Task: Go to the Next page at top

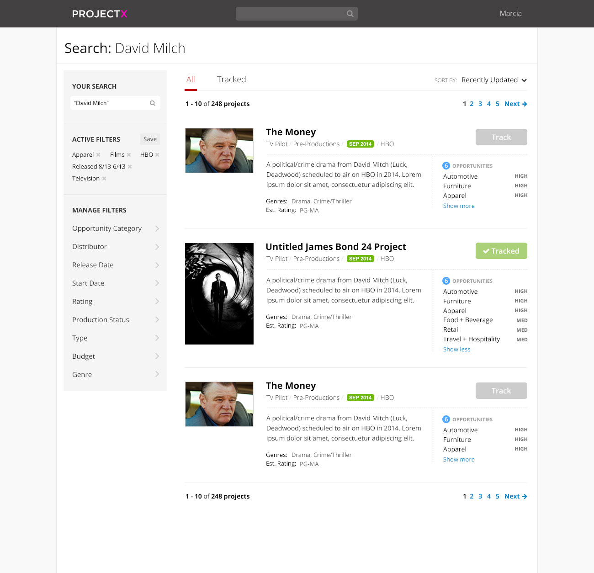Action: (x=515, y=104)
